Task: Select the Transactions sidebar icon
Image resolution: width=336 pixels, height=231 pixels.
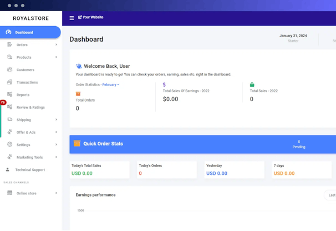Action: pos(9,82)
